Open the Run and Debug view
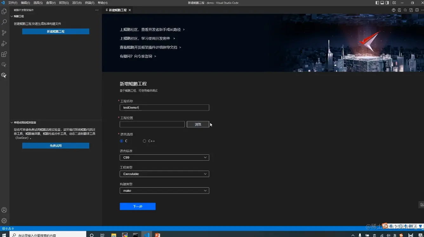 point(4,43)
